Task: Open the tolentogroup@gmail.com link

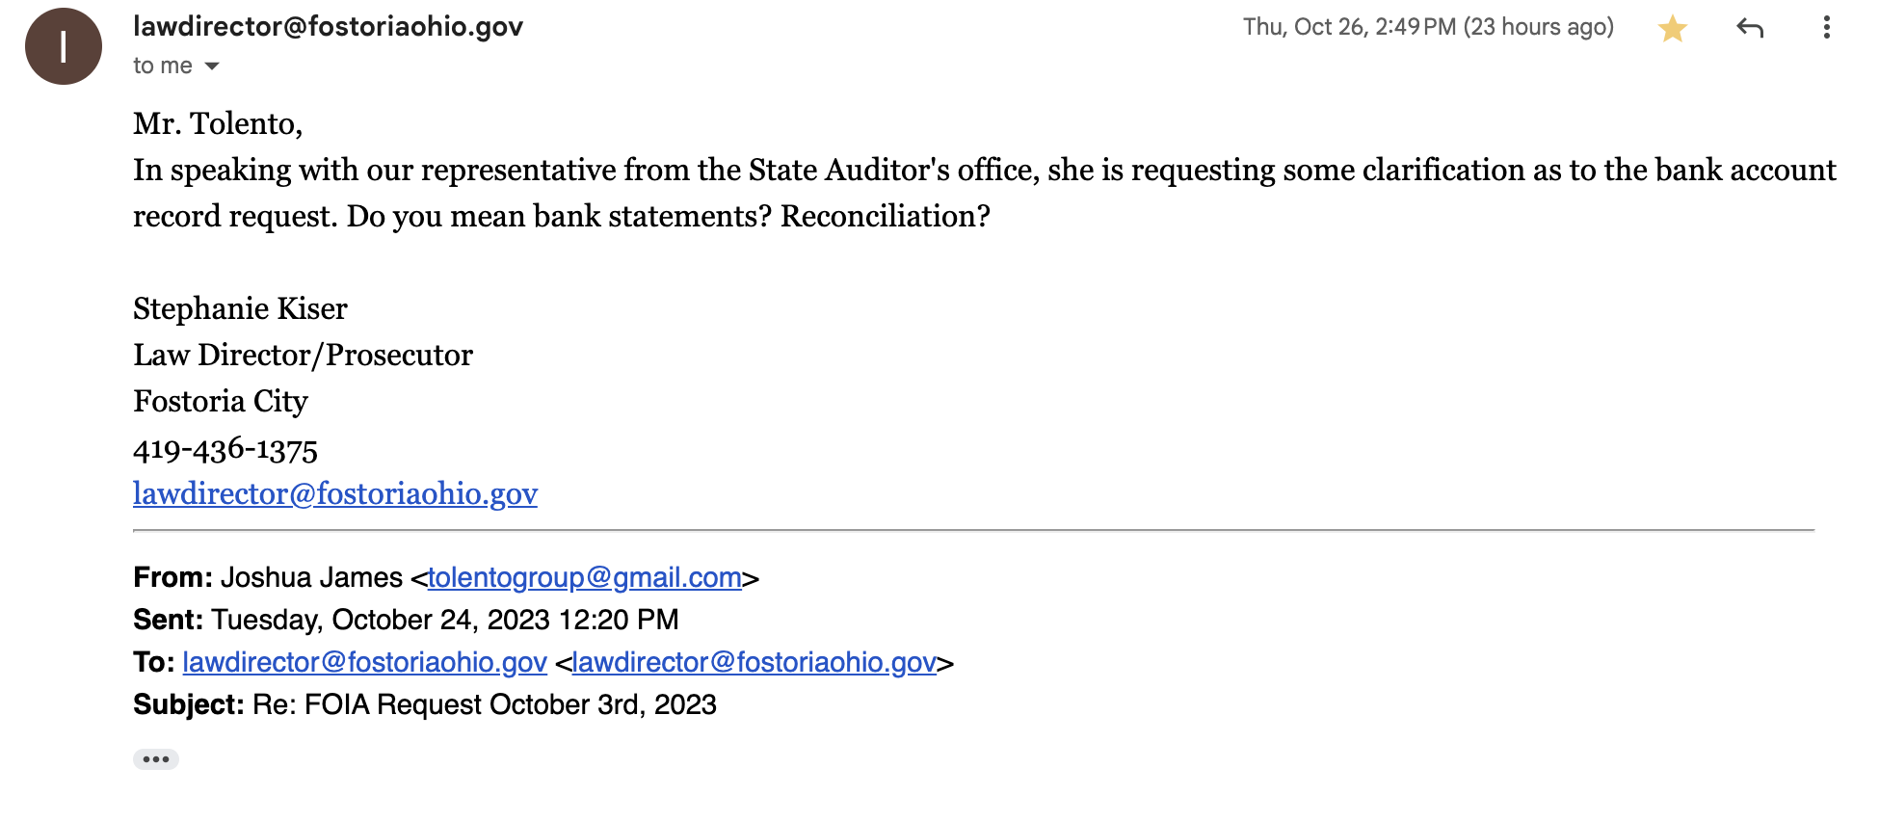Action: (585, 577)
